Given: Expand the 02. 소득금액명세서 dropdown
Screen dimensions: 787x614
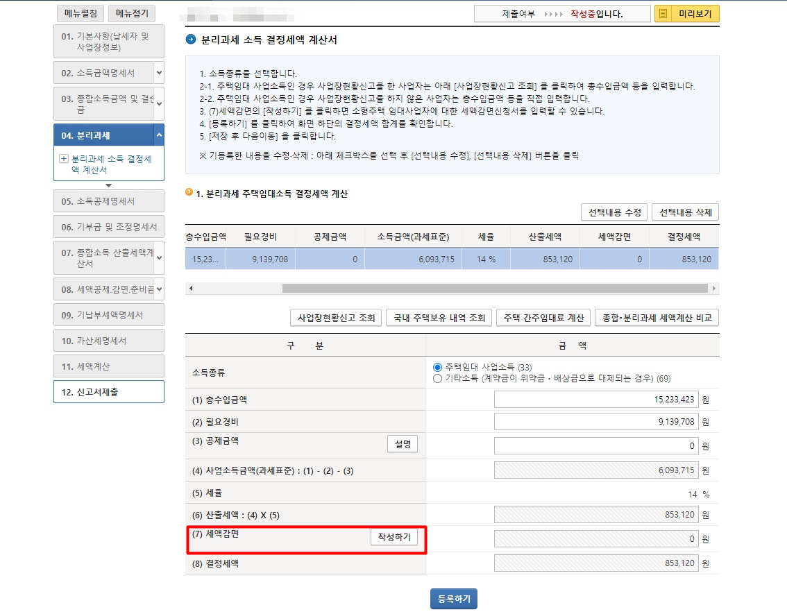Looking at the screenshot, I should point(158,72).
